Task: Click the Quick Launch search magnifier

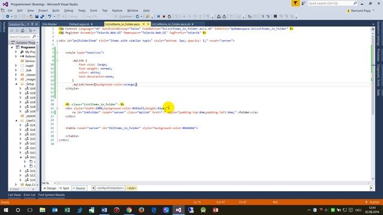Action: 355,3
